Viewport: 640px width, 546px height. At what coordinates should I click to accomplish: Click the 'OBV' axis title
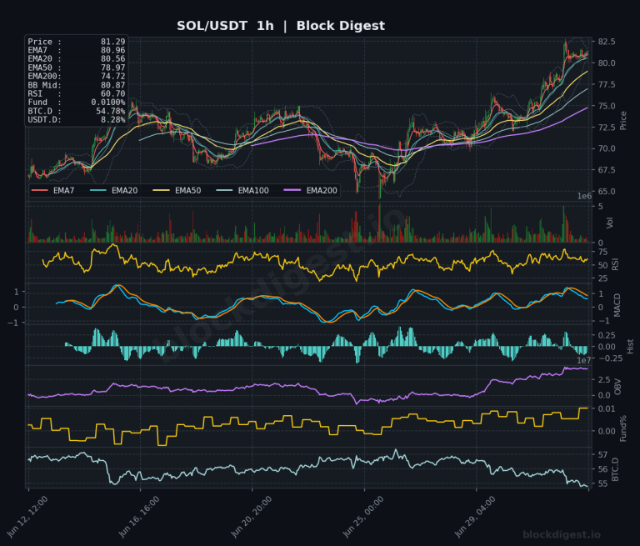(617, 387)
